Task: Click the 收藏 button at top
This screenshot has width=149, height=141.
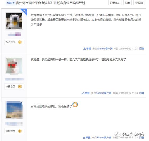Action: coord(127,3)
